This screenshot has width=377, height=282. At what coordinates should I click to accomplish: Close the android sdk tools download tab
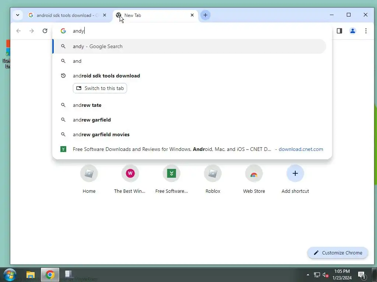pyautogui.click(x=104, y=15)
